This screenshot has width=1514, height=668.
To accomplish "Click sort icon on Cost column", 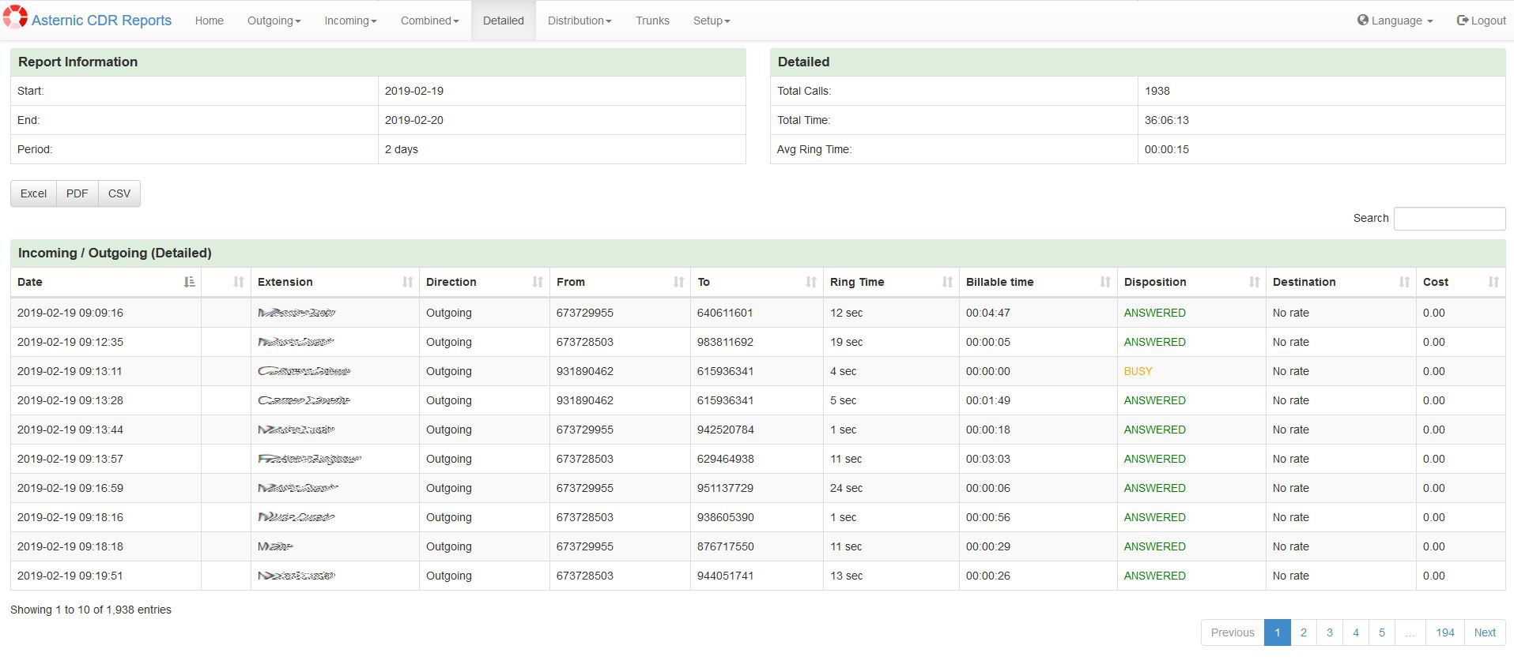I will [1493, 282].
